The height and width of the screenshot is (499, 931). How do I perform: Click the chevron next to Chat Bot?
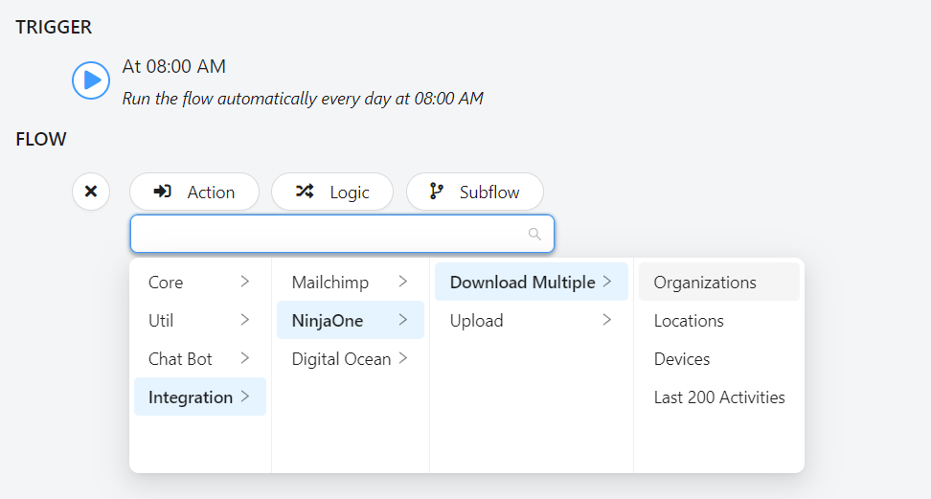pos(244,358)
